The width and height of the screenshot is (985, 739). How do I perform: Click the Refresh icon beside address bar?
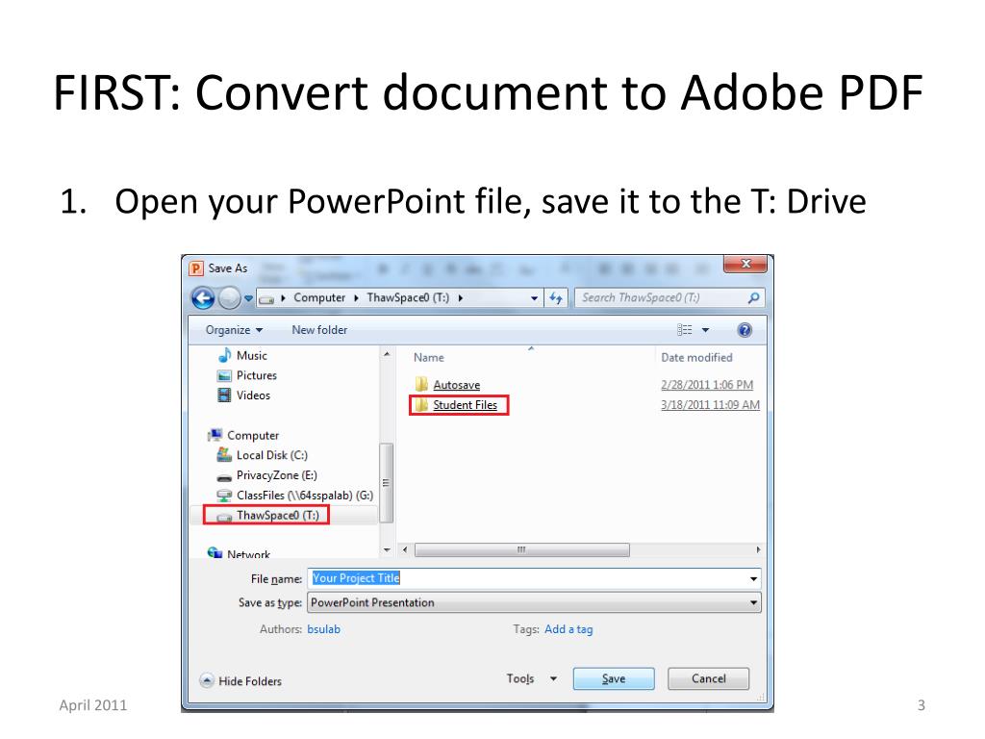(x=556, y=298)
